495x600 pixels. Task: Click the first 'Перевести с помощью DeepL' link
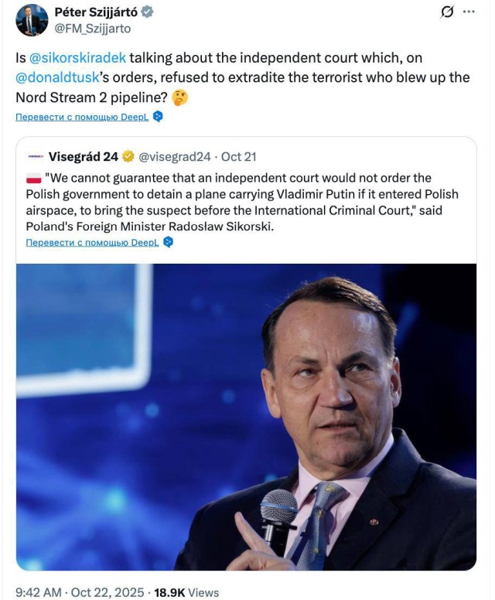tap(77, 117)
